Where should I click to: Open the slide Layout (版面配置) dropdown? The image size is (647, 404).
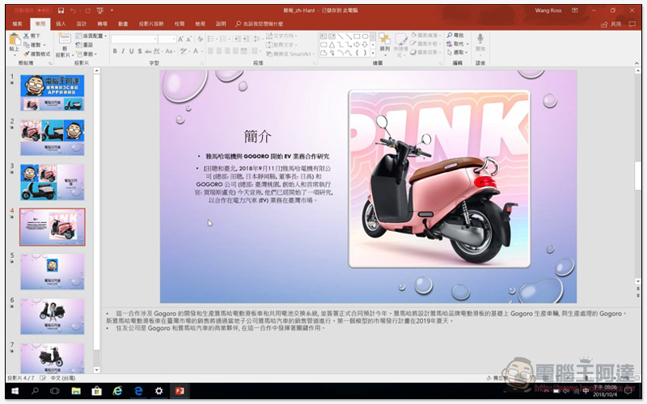pos(91,36)
